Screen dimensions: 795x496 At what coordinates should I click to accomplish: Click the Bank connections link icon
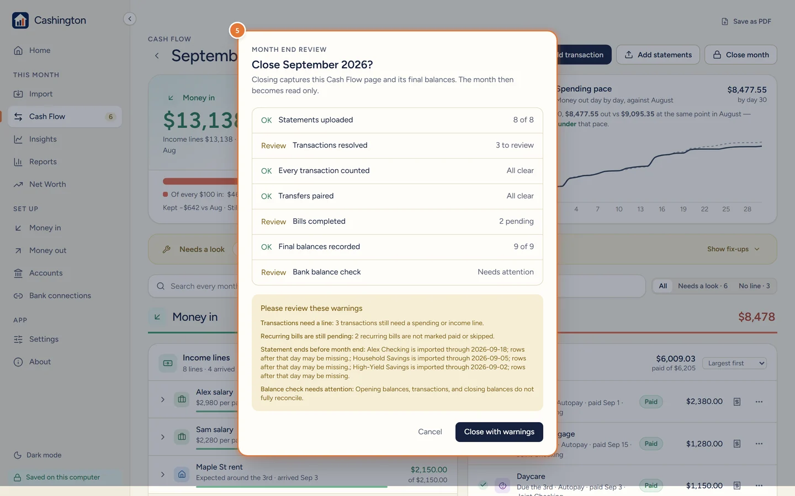[x=18, y=295]
